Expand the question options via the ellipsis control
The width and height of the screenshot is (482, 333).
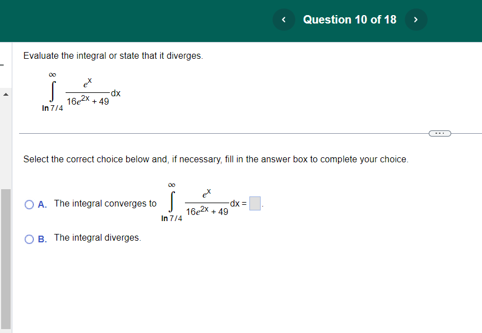(x=441, y=133)
